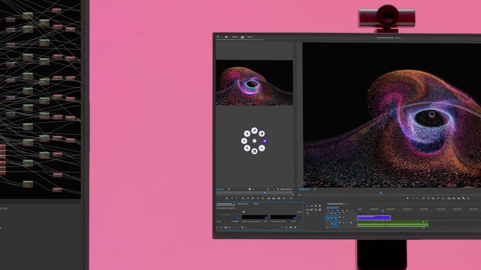The width and height of the screenshot is (481, 270).
Task: Select the Track Select Forward tool
Action: click(312, 206)
